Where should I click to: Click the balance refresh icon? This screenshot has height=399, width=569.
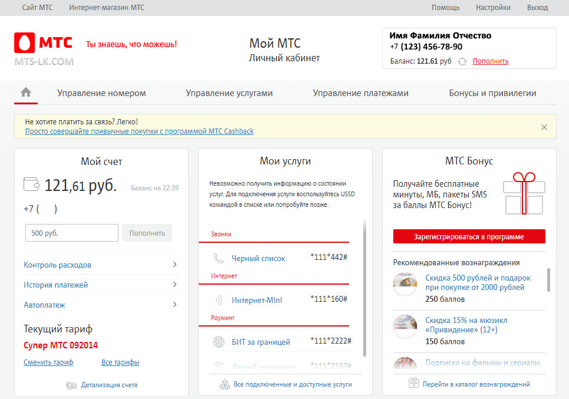(x=462, y=61)
